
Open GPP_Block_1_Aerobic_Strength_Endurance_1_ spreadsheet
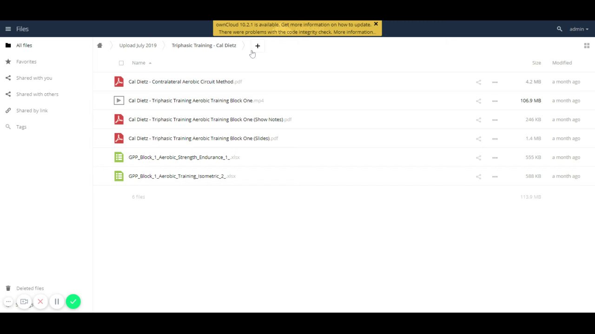184,157
